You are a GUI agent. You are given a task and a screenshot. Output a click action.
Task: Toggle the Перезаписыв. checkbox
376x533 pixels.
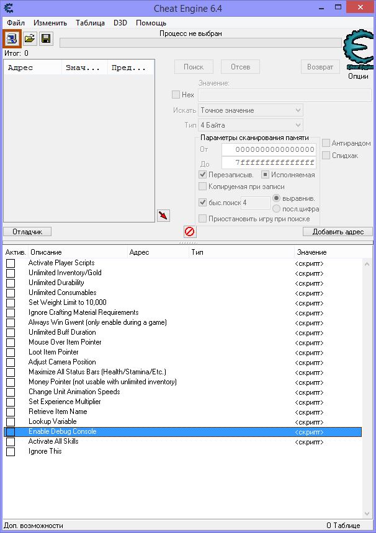[x=202, y=175]
